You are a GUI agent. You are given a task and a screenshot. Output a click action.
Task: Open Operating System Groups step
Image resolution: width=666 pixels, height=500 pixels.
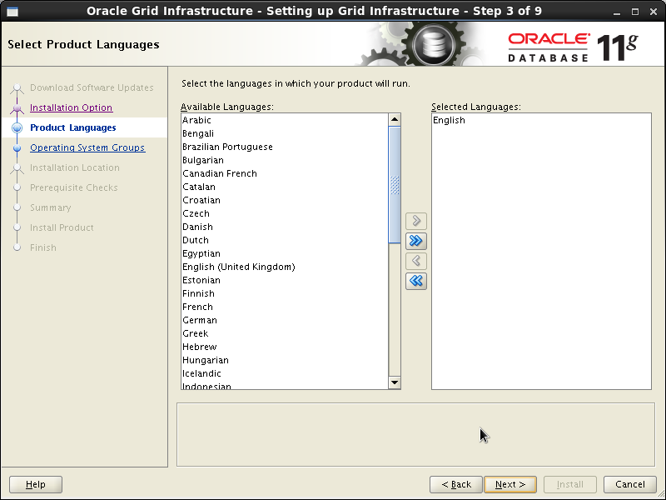coord(87,147)
